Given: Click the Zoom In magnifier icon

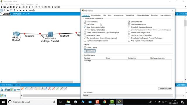Looking at the screenshot, I should click(x=36, y=7).
